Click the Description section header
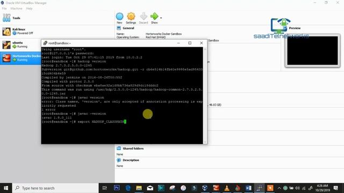The image size is (344, 193). click(x=131, y=160)
